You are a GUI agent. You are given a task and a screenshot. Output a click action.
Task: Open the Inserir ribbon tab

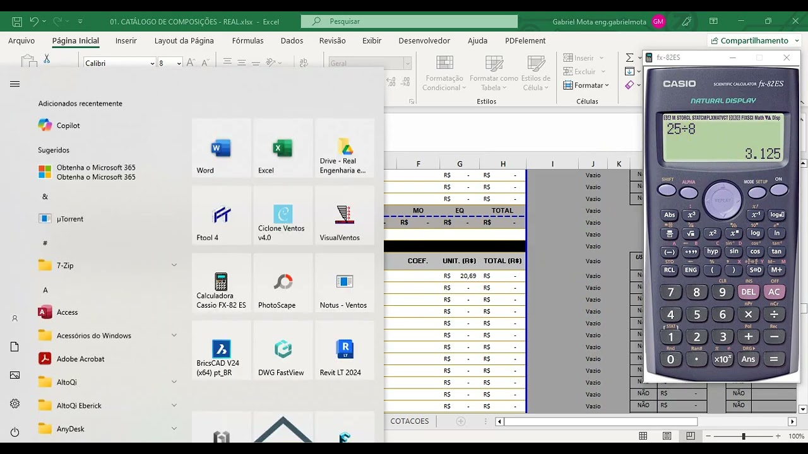point(126,40)
